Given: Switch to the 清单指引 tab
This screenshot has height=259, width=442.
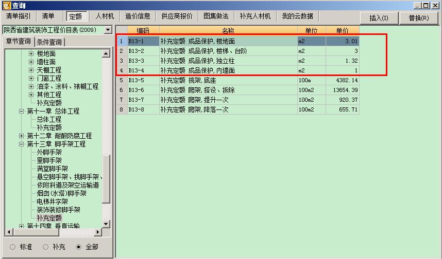Looking at the screenshot, I should pos(18,16).
